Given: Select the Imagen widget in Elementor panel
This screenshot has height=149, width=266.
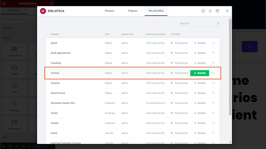Looking at the screenshot, I should (x=14, y=70).
